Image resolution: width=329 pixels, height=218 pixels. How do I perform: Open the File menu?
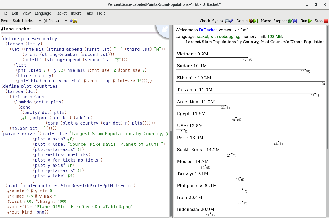point(5,13)
